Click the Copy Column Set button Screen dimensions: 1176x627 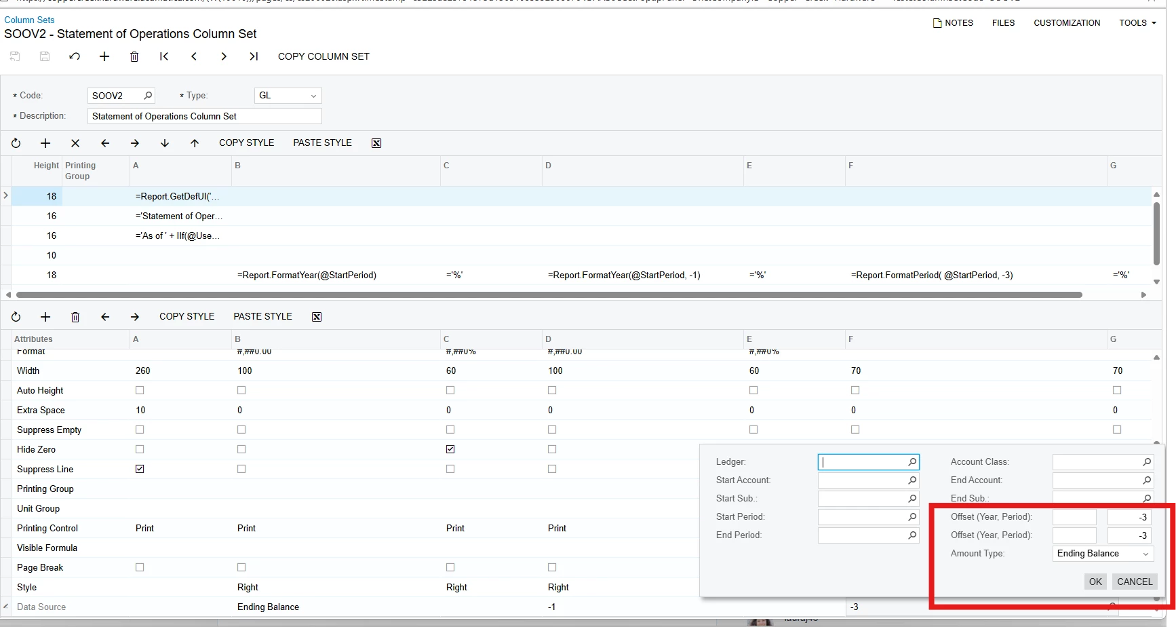[324, 56]
